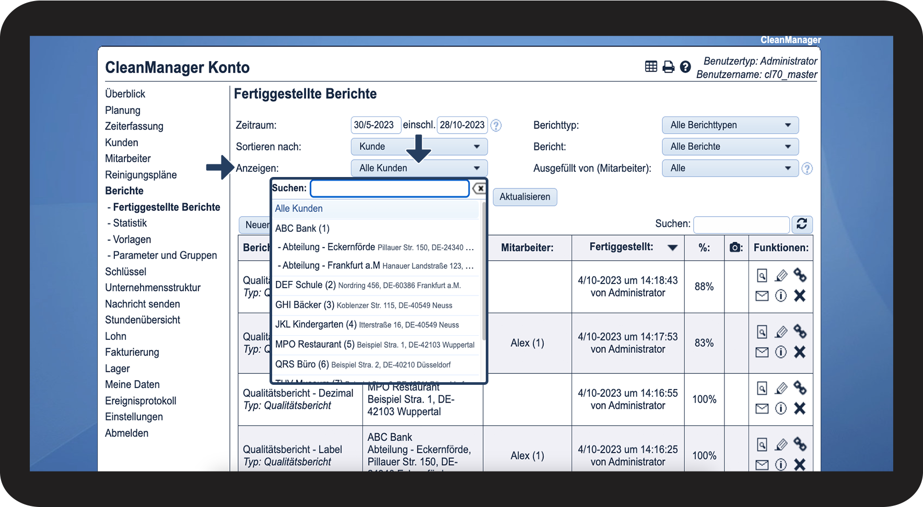This screenshot has height=507, width=923.
Task: Choose Abteilung - Eckernförde in customer list
Action: (x=376, y=247)
